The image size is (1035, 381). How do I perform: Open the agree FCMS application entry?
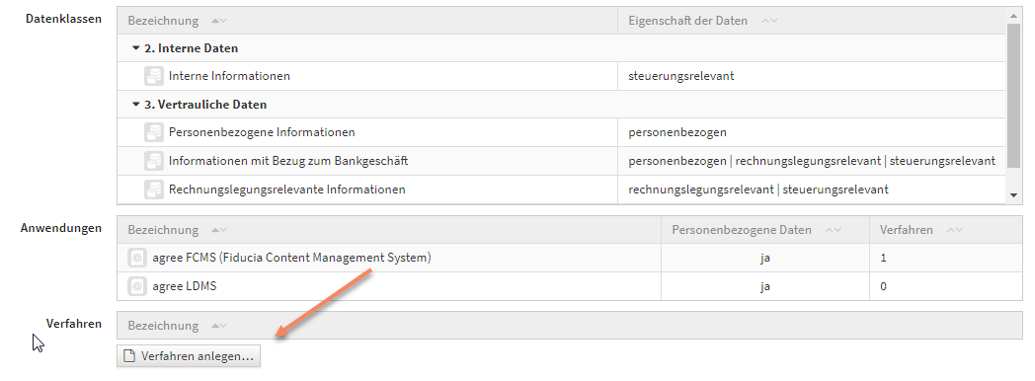point(291,259)
